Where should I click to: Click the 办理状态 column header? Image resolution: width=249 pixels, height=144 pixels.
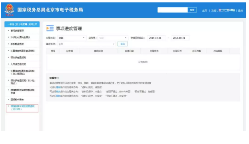click(154, 51)
